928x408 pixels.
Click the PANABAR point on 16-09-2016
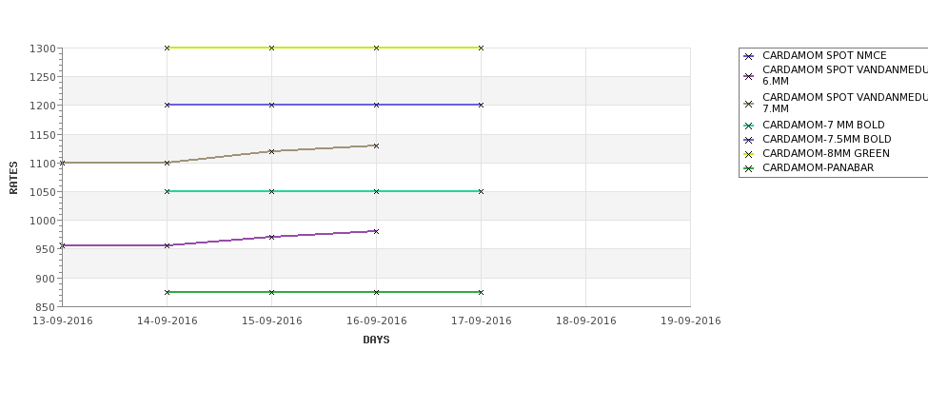(x=376, y=292)
